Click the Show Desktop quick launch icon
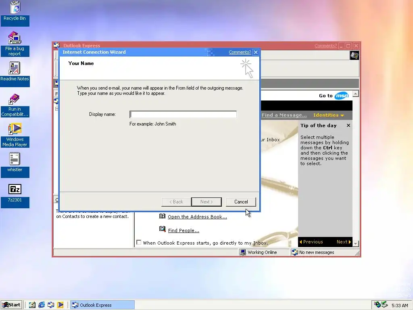This screenshot has height=310, width=413. 32,305
